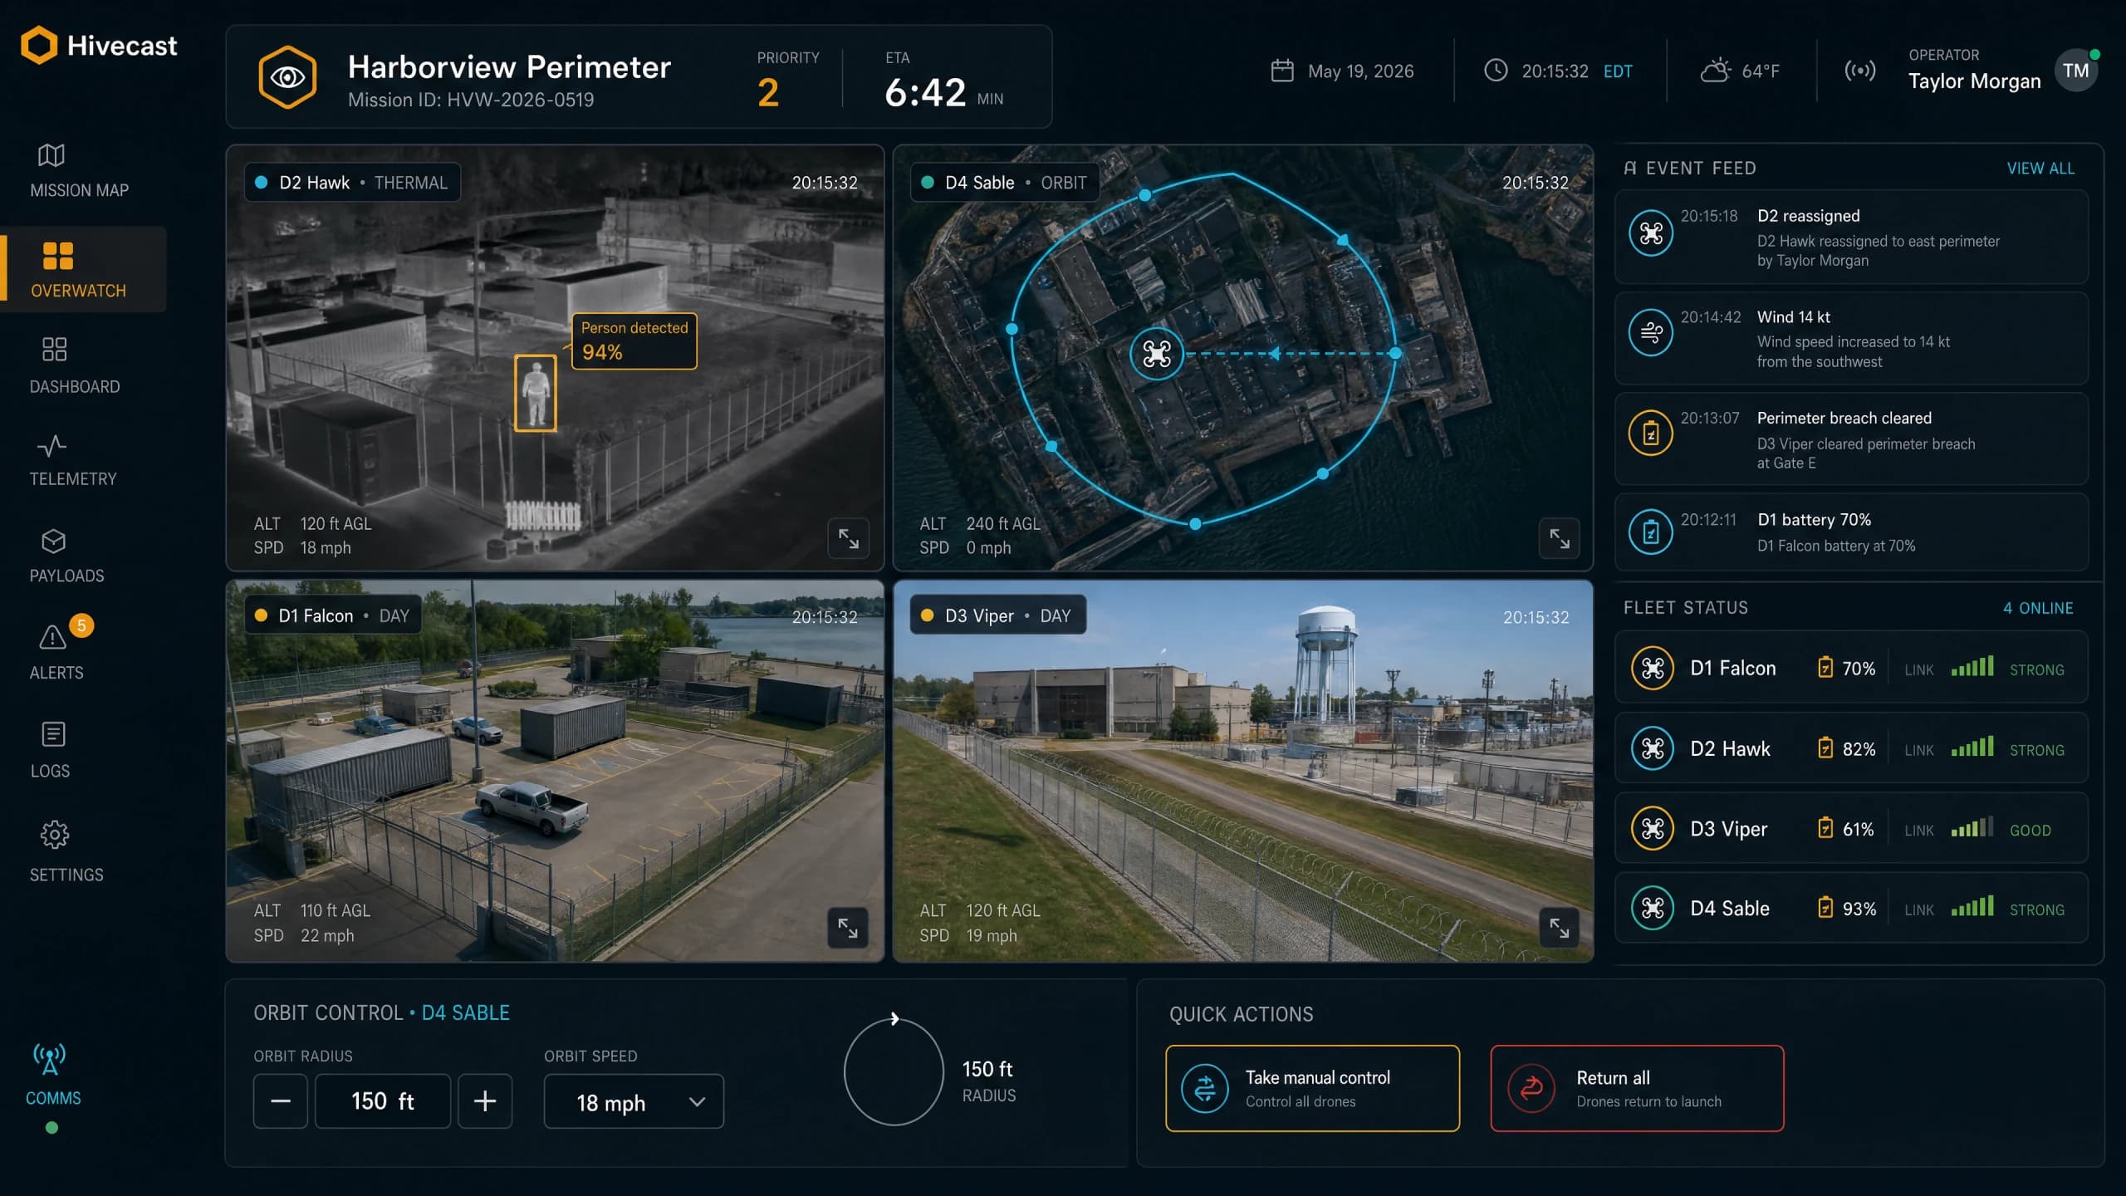Open the Logs page
The width and height of the screenshot is (2126, 1196).
point(51,750)
